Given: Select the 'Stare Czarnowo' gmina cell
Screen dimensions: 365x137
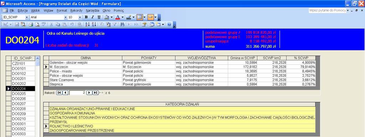Looking at the screenshot, I should tap(85, 80).
